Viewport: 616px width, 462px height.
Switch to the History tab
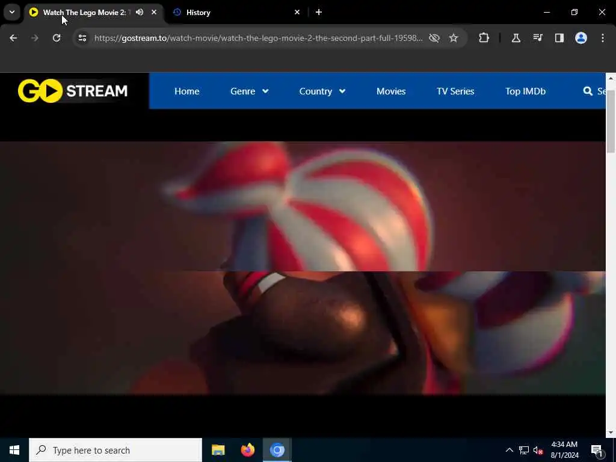coord(236,13)
